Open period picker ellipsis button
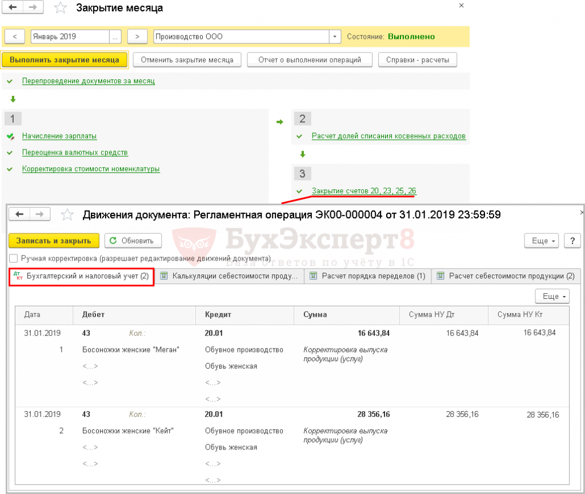This screenshot has width=585, height=494. click(x=116, y=37)
